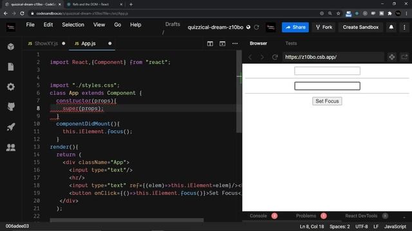Open the Deployment rocket icon
The image size is (412, 231).
coord(11,127)
